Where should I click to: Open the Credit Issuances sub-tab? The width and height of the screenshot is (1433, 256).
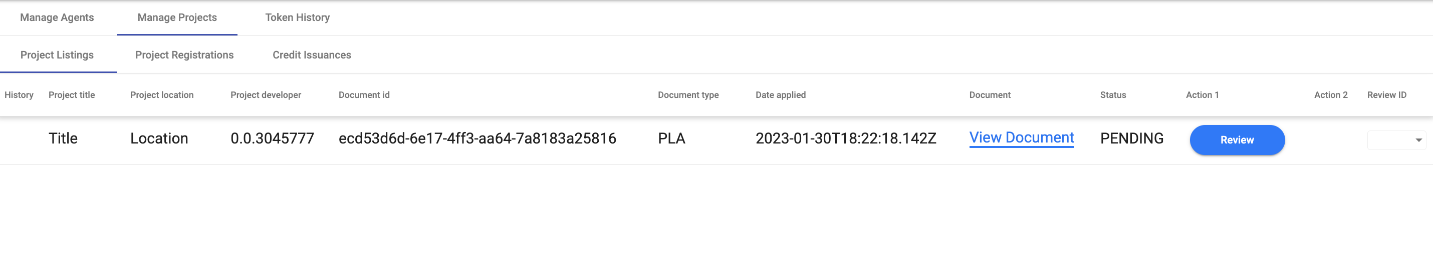coord(312,55)
